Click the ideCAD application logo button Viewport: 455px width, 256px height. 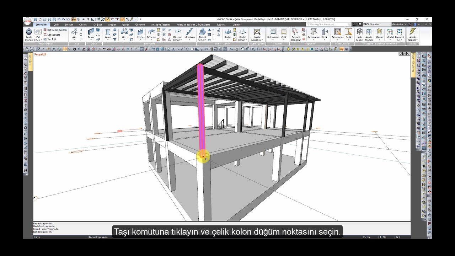pos(27,21)
